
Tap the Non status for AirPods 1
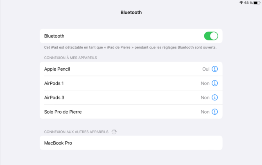(205, 83)
